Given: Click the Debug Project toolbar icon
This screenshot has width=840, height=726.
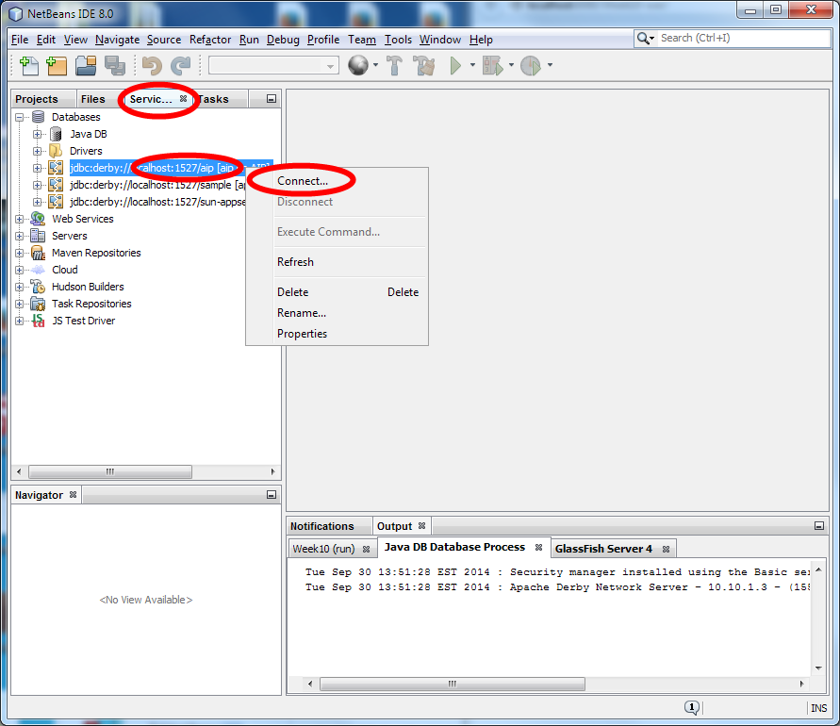Looking at the screenshot, I should click(x=493, y=65).
